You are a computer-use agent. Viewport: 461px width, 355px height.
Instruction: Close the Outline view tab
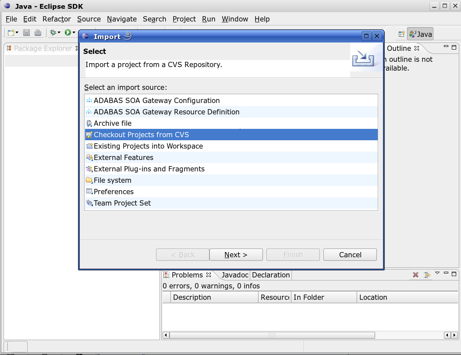[x=417, y=48]
